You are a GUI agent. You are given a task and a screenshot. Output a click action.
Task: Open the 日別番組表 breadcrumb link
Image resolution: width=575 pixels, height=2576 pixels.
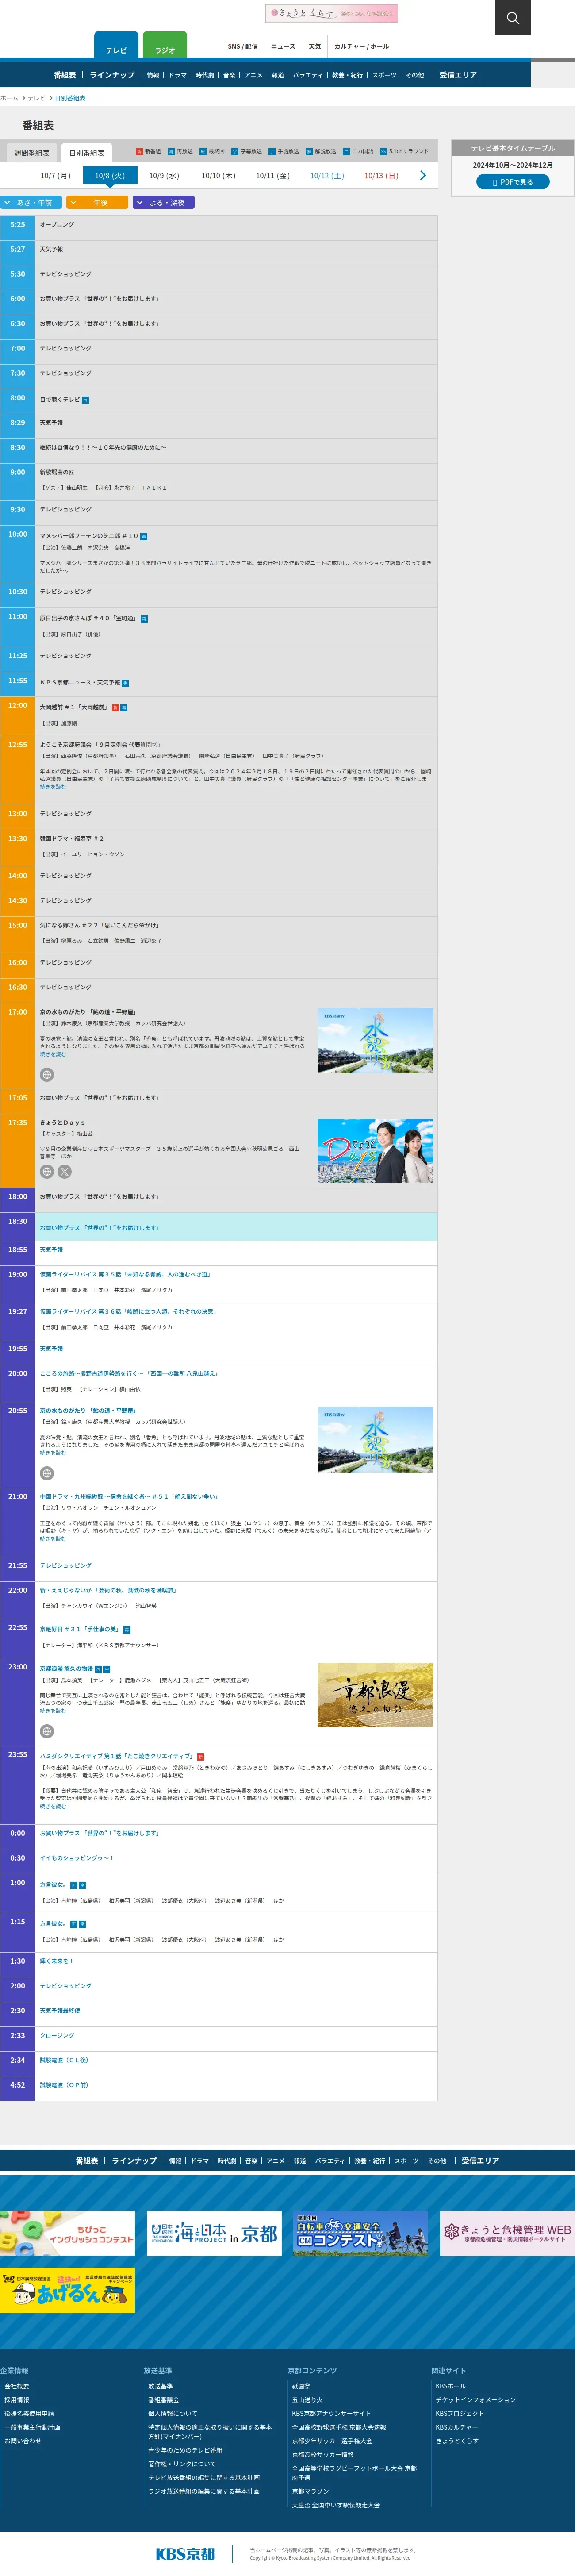point(70,98)
